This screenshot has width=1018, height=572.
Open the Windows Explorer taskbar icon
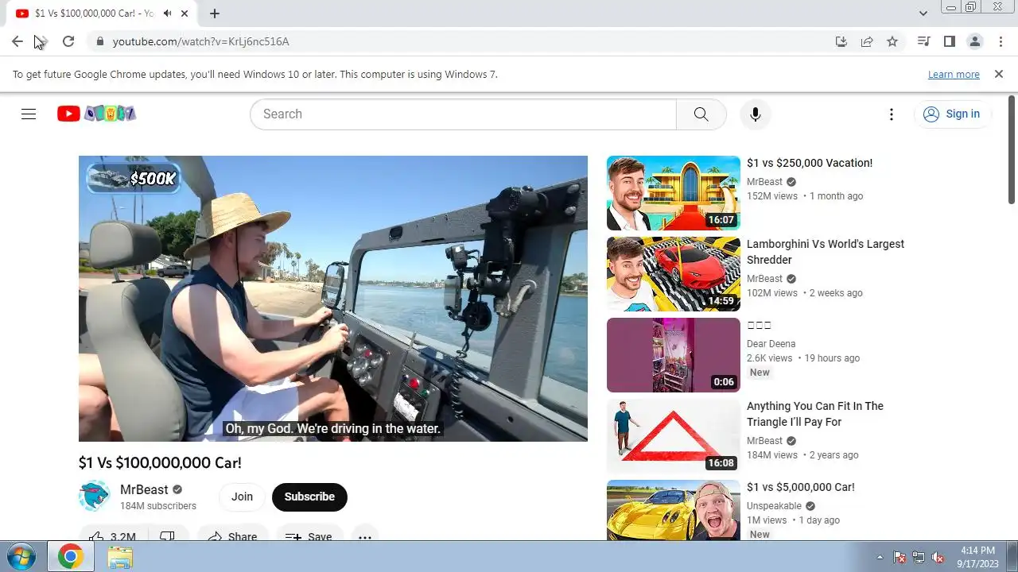pos(120,556)
